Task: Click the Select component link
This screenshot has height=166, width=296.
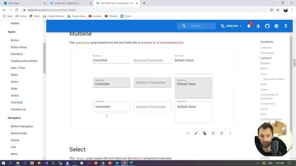Action: click(x=137, y=158)
